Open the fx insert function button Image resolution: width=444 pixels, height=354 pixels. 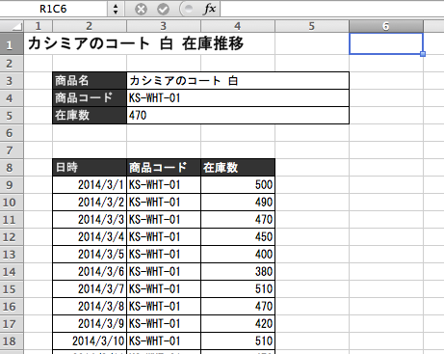pyautogui.click(x=210, y=9)
